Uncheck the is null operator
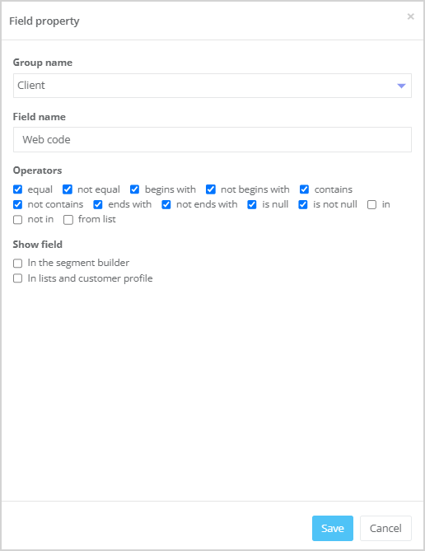Viewport: 425px width, 551px height. (x=252, y=204)
